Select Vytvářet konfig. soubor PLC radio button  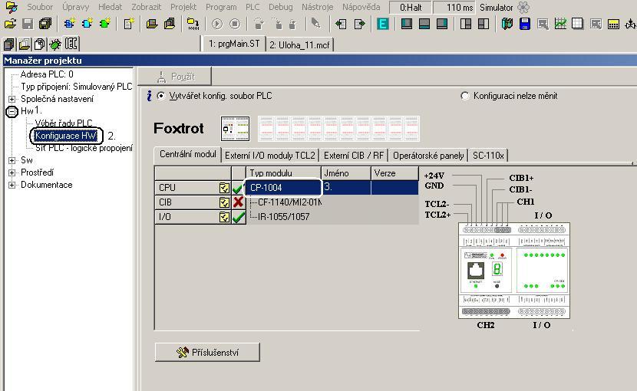point(161,96)
